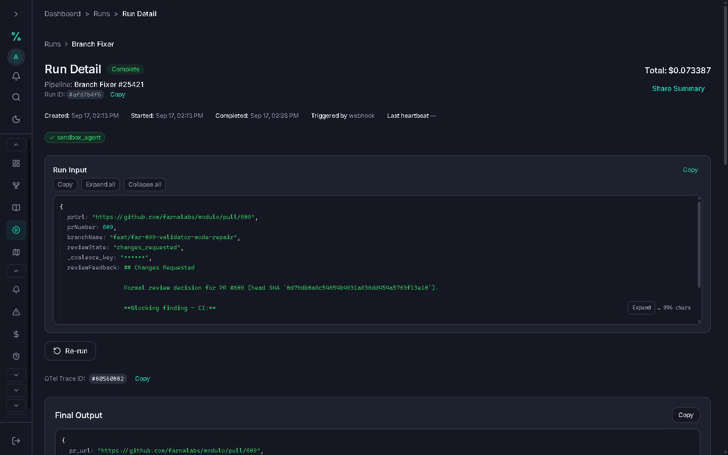Click the Pipeline: Branch Fixer #25421 text

pyautogui.click(x=94, y=84)
